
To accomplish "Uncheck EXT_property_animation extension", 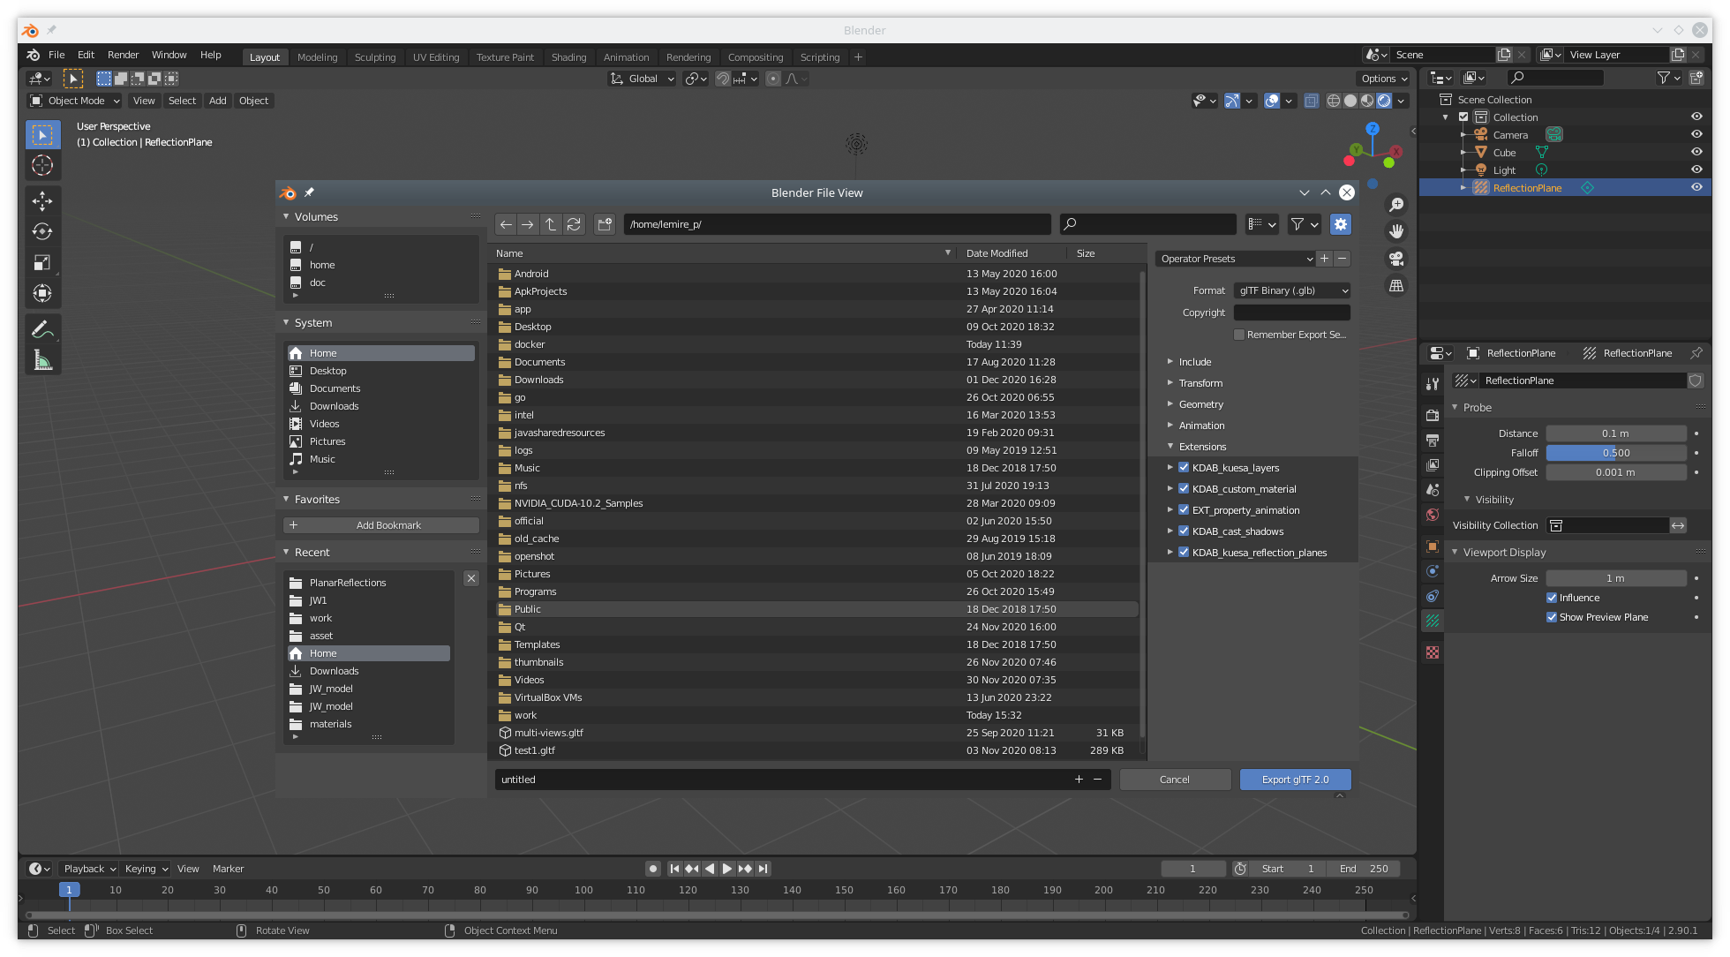I will pyautogui.click(x=1184, y=510).
